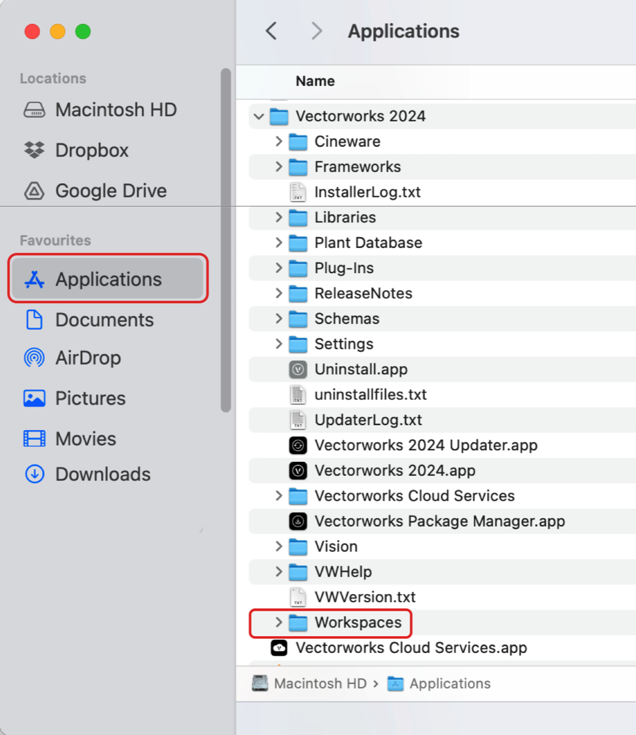
Task: Select Documents in the sidebar
Action: tap(104, 320)
